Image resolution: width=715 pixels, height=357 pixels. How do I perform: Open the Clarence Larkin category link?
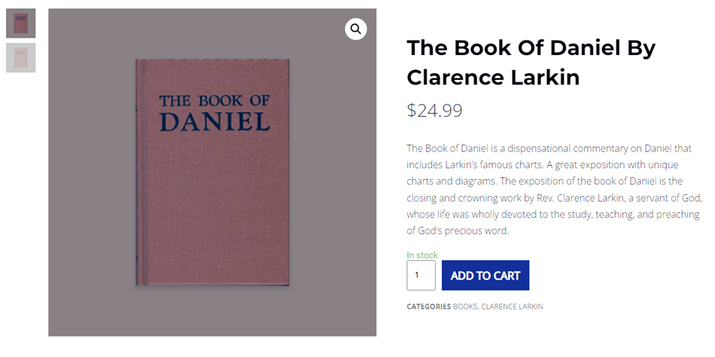point(513,307)
